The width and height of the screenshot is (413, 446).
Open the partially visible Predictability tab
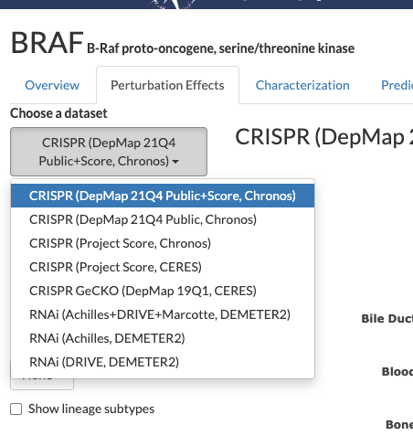(397, 85)
